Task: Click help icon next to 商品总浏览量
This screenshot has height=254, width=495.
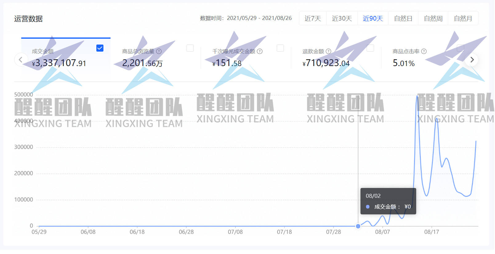Action: point(159,51)
